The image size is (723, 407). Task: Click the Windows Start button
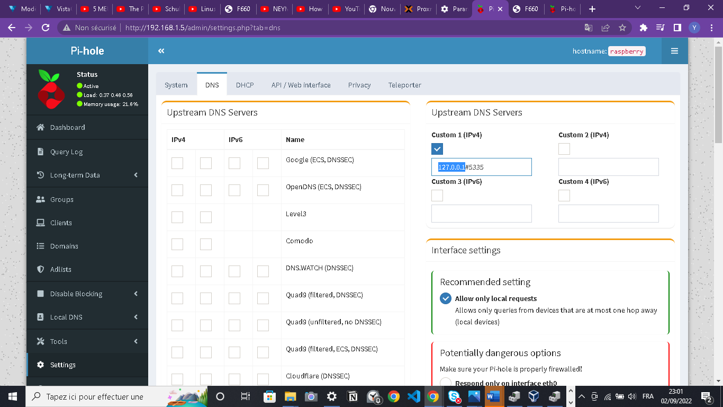[12, 396]
